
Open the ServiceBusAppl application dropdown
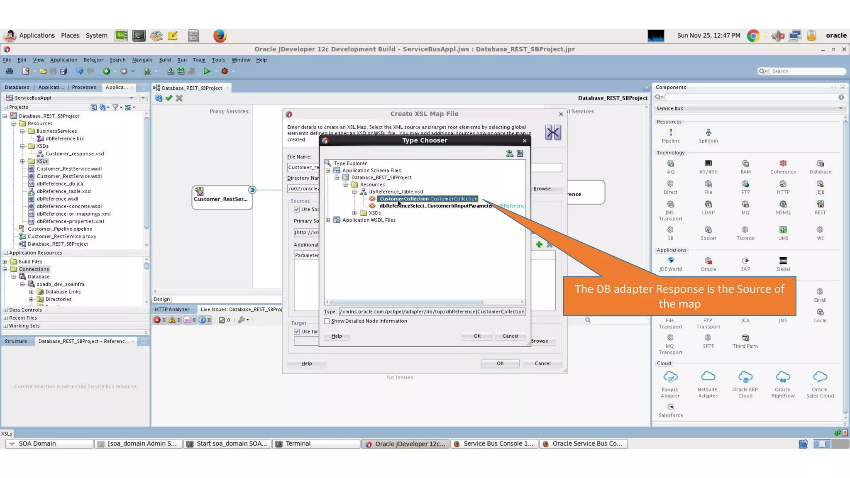132,98
